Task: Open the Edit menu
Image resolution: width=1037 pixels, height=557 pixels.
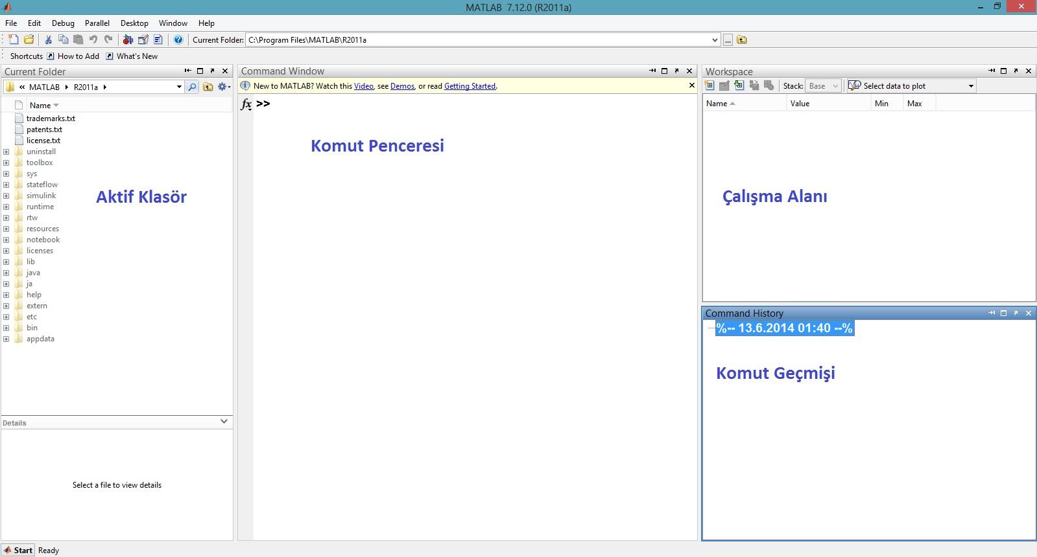Action: point(34,23)
